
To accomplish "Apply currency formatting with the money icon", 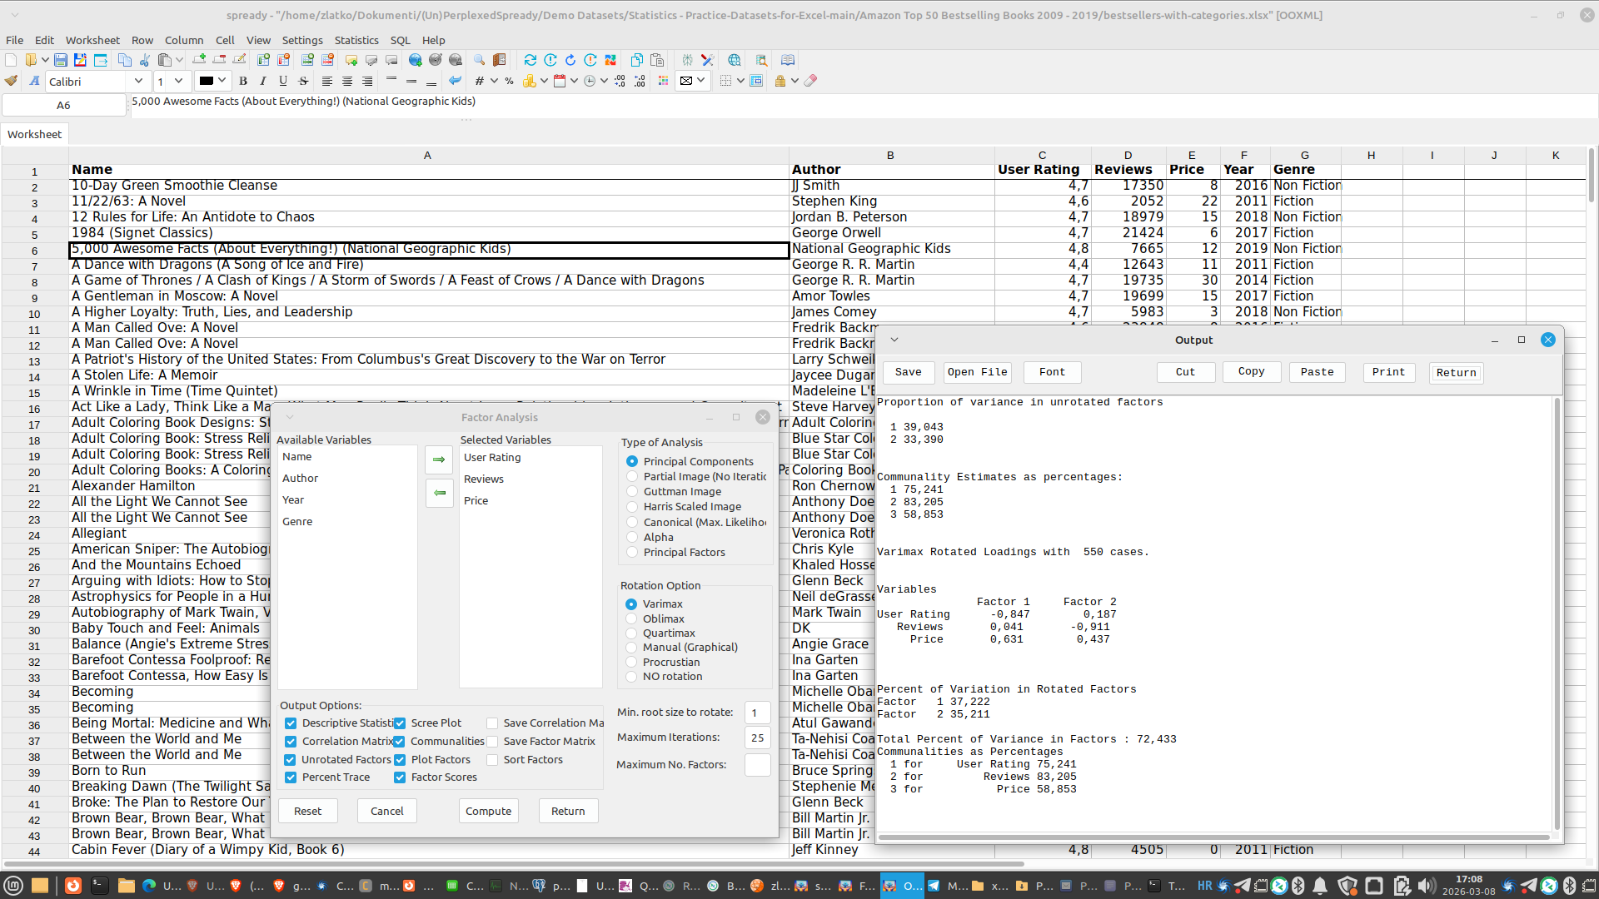I will point(530,81).
